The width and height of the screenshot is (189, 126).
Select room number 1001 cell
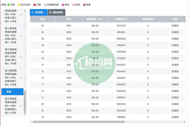click(69, 26)
